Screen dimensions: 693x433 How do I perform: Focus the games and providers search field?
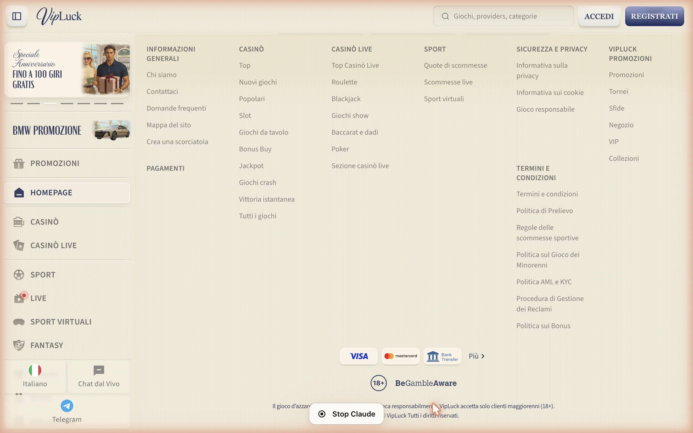click(x=503, y=16)
